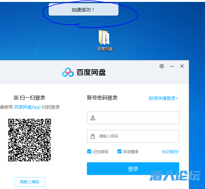
Task: Minimize the 百度网盘 login window
Action: coord(172,66)
